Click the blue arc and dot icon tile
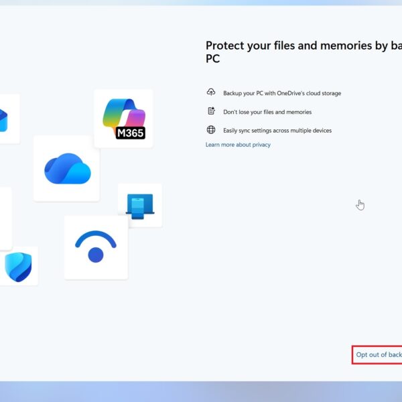 tap(96, 247)
